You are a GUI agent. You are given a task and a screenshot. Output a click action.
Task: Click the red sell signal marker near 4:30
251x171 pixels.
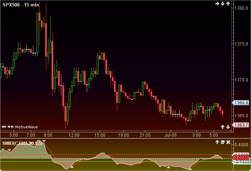pyautogui.click(x=10, y=150)
